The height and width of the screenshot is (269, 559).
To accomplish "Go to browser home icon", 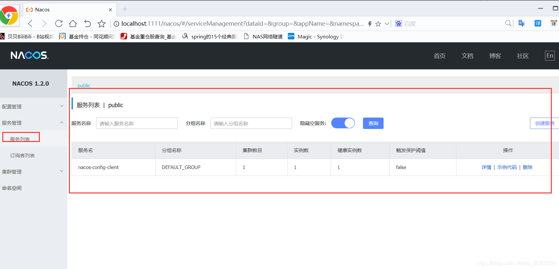I will coord(73,23).
